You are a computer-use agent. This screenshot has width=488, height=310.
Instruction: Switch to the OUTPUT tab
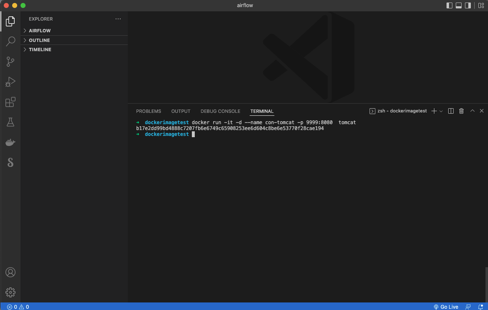(181, 111)
